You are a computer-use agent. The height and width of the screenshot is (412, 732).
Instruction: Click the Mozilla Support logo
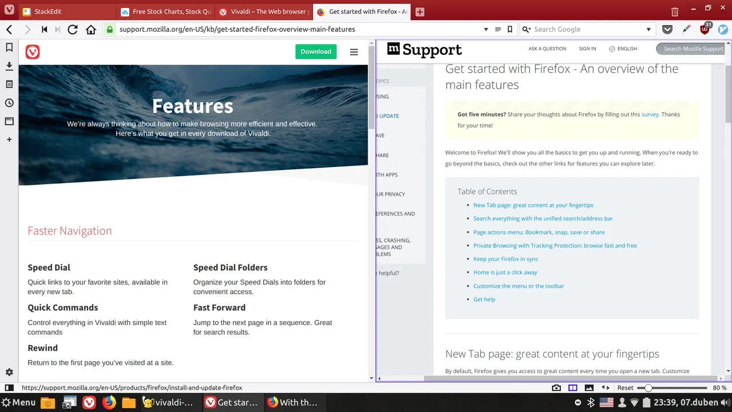tap(424, 50)
